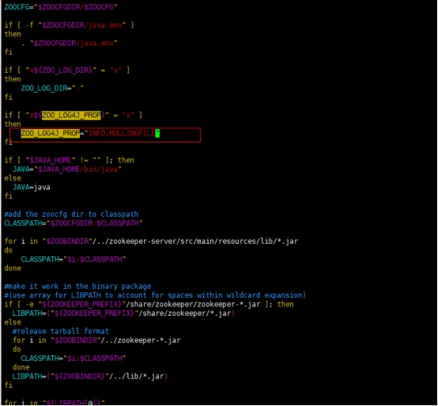This screenshot has width=438, height=406.
Task: Click the highlighted ZOO_LOG4J_PROP assignment variable name
Action: tap(51, 133)
